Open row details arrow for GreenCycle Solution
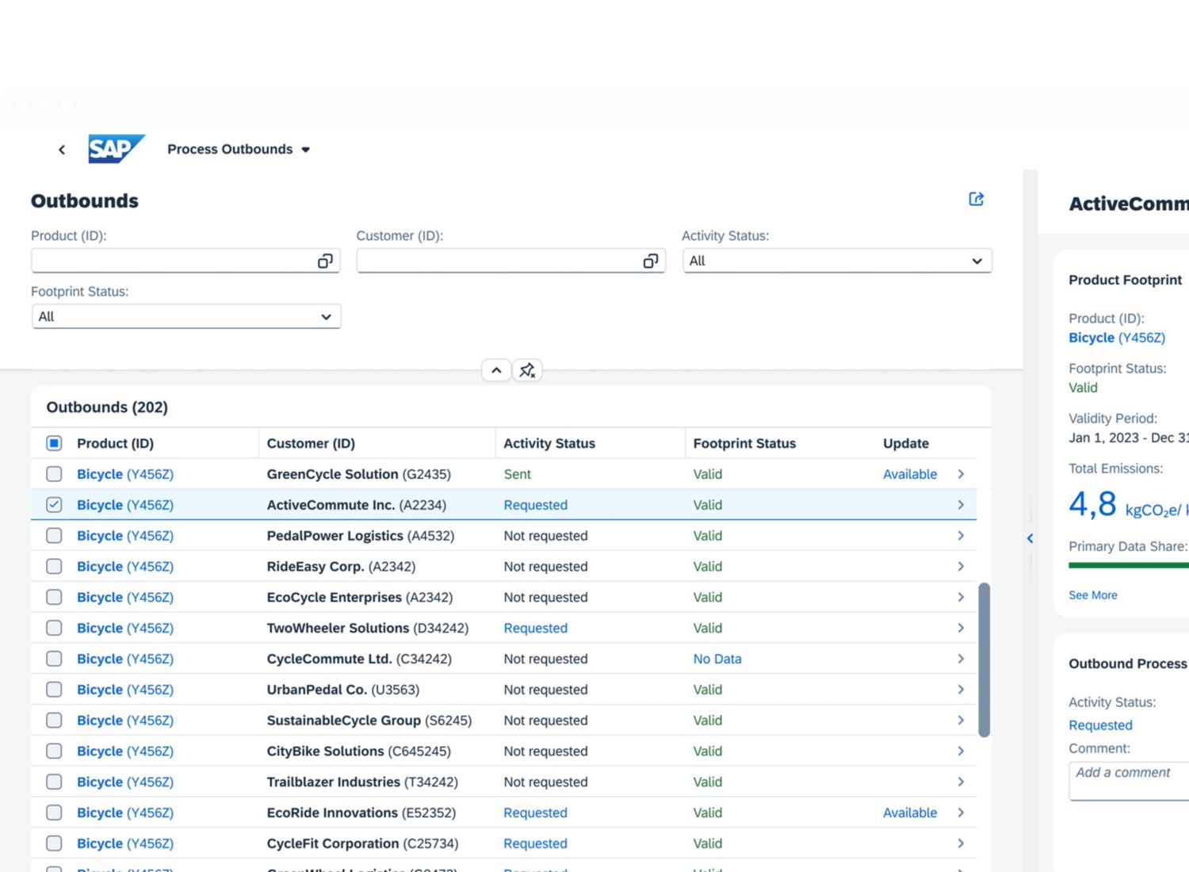This screenshot has width=1189, height=872. (961, 474)
